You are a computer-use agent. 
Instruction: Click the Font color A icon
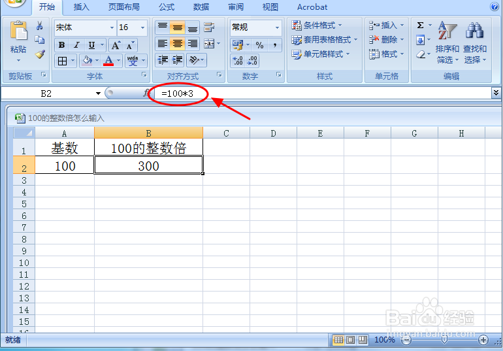108,60
